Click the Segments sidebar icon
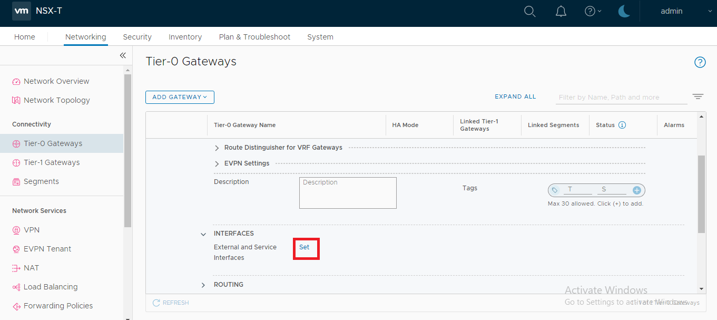 [16, 182]
